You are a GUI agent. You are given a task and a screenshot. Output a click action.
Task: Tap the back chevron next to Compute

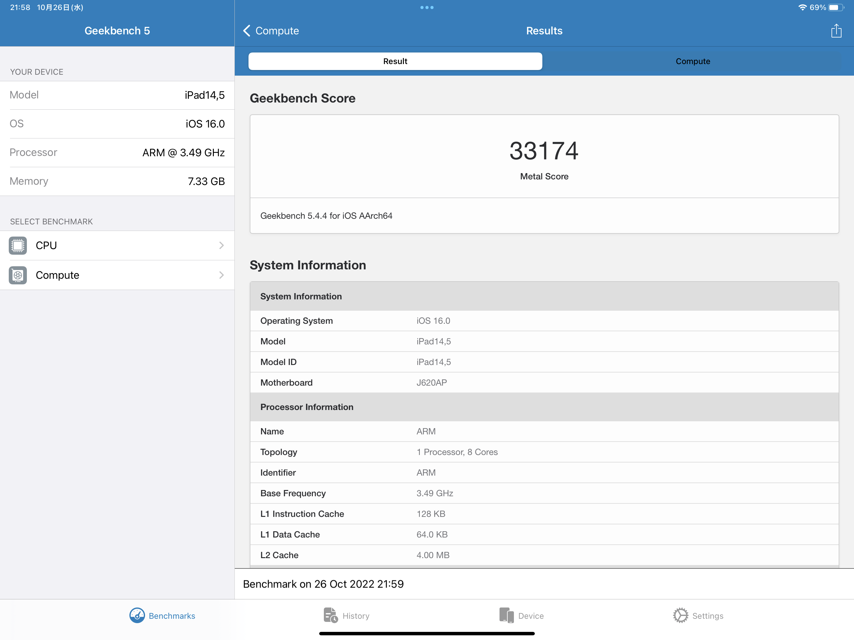(x=247, y=31)
